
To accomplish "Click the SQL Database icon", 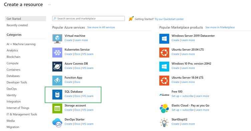I will tap(57, 95).
